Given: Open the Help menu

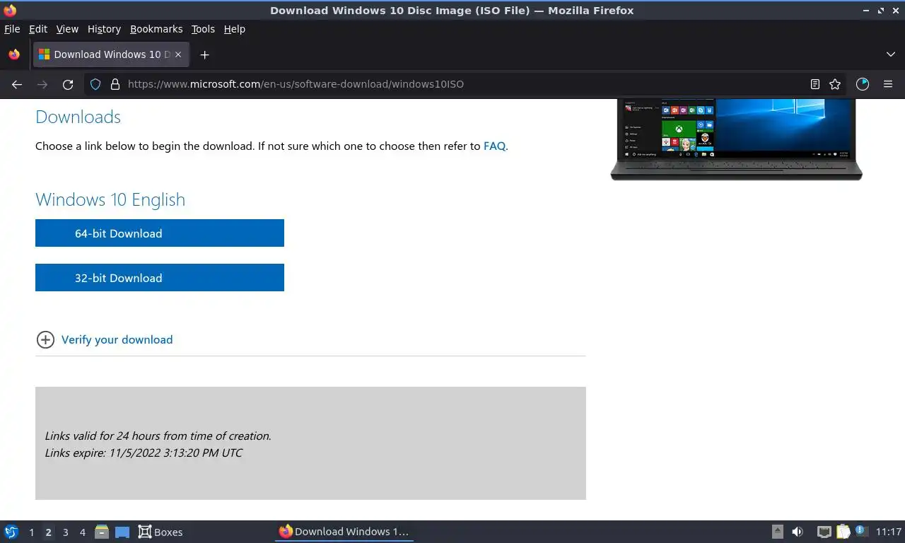Looking at the screenshot, I should (x=234, y=29).
